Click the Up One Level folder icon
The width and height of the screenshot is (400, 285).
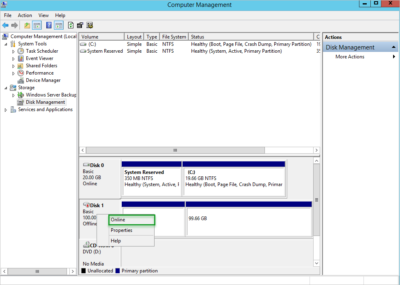27,25
